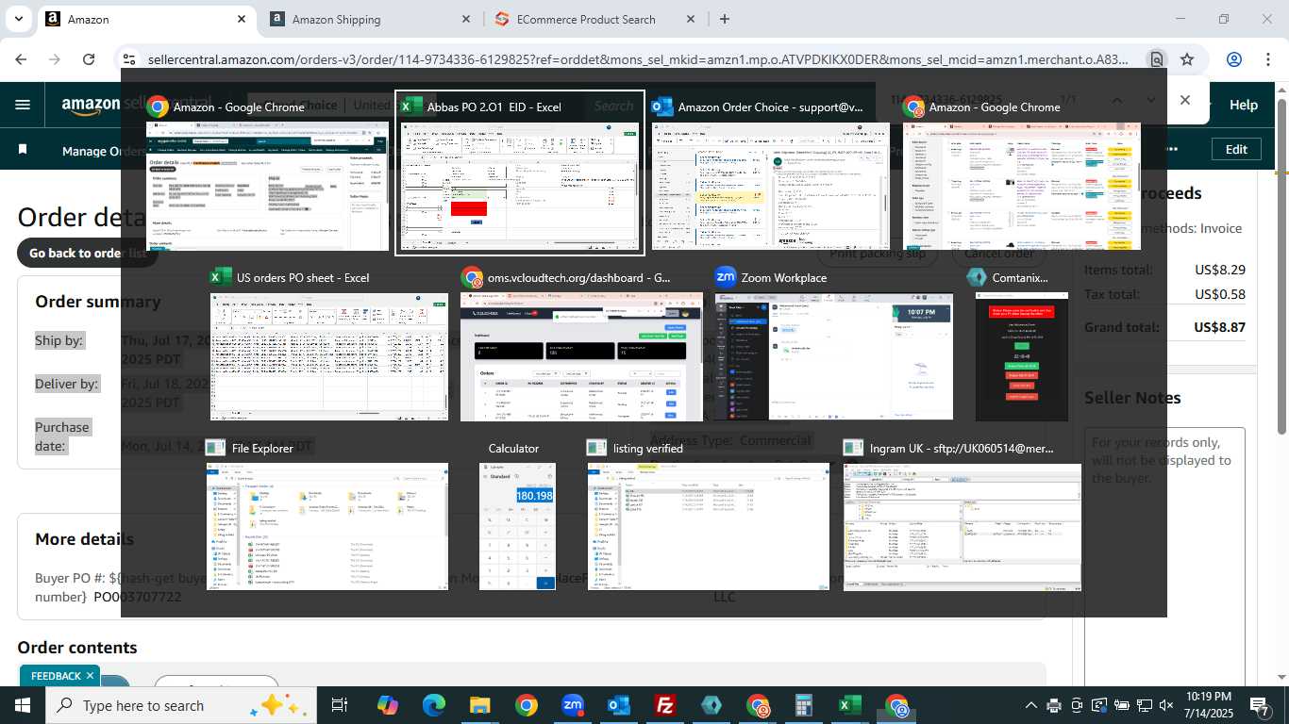Close the Amazon Shipping tab
The height and width of the screenshot is (724, 1289).
pos(466,19)
